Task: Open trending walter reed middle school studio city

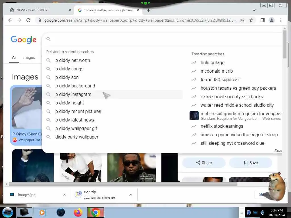Action: [237, 105]
